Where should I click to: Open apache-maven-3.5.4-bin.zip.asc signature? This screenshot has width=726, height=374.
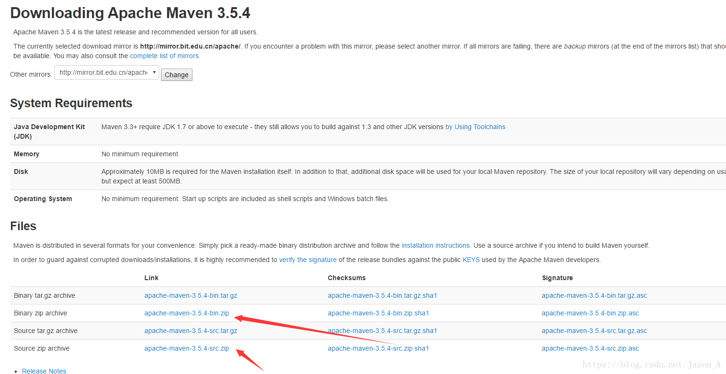click(x=590, y=313)
